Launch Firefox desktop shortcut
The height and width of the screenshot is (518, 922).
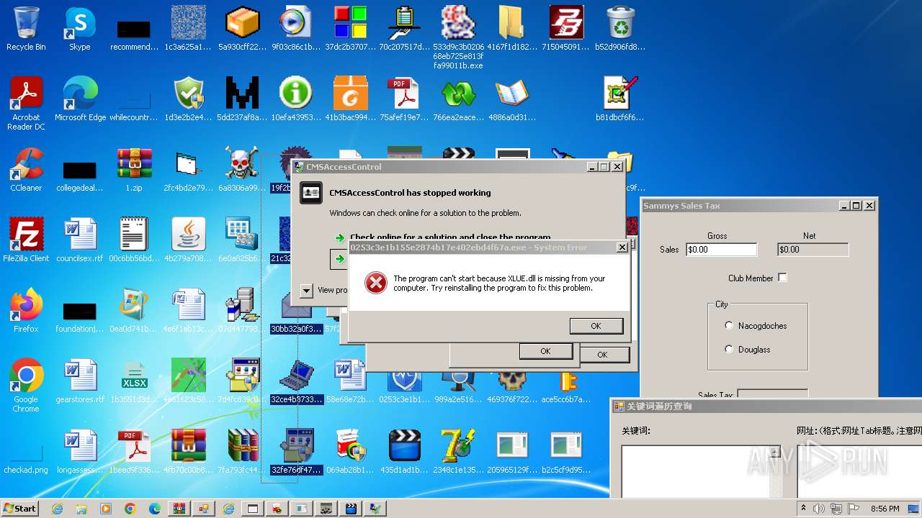tap(26, 310)
